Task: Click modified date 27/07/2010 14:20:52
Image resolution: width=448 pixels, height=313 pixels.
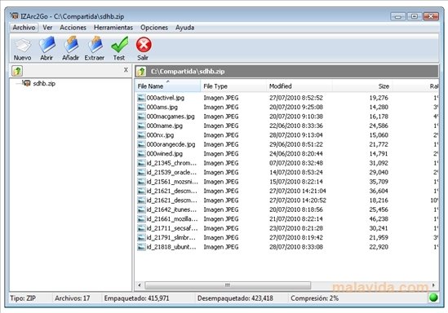Action: tap(297, 201)
